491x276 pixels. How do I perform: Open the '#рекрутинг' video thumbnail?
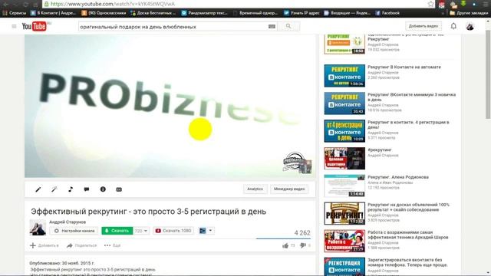[344, 159]
